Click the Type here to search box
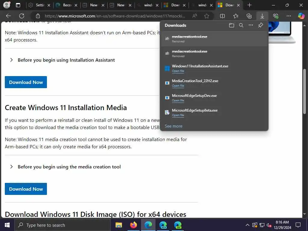308x231 pixels. pos(63,225)
